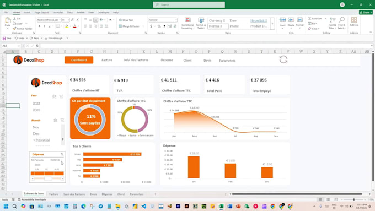Click the Dépense timeline scrollbar thumb
This screenshot has height=211, width=375.
48,178
